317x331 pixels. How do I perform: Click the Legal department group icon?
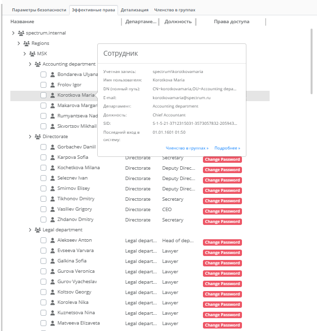point(38,230)
